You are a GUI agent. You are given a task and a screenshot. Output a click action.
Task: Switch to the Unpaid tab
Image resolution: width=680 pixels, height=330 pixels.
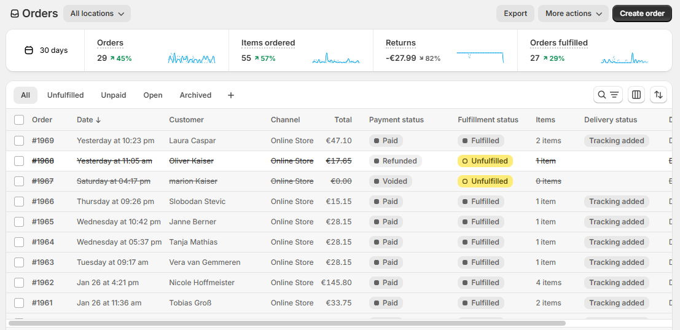point(114,95)
